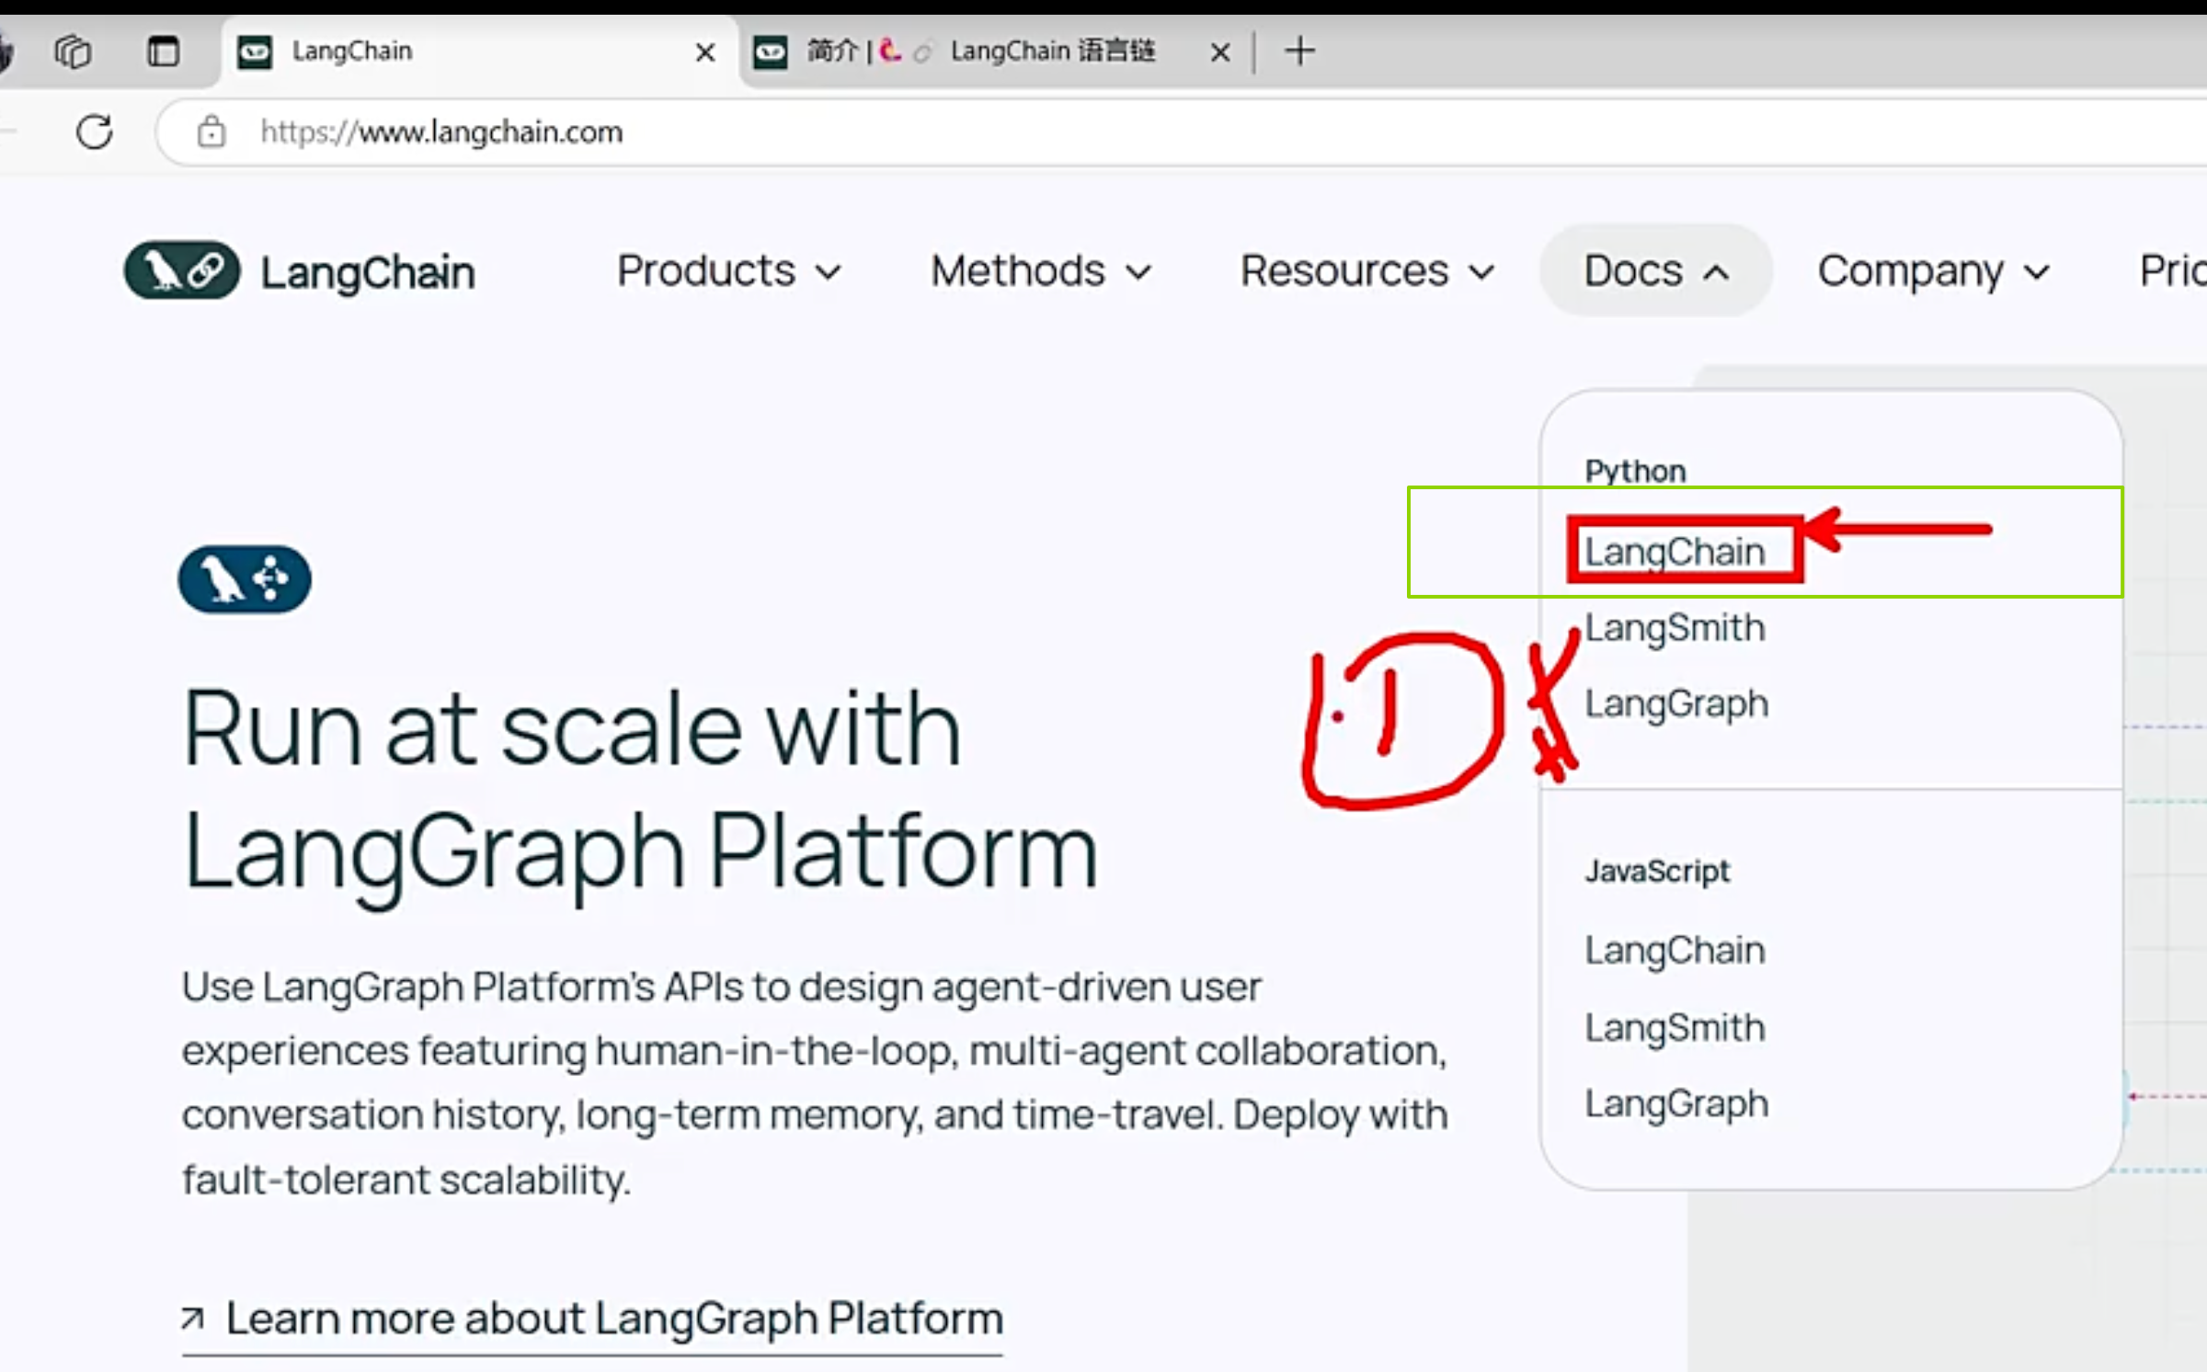
Task: Expand the Resources menu
Action: (1367, 271)
